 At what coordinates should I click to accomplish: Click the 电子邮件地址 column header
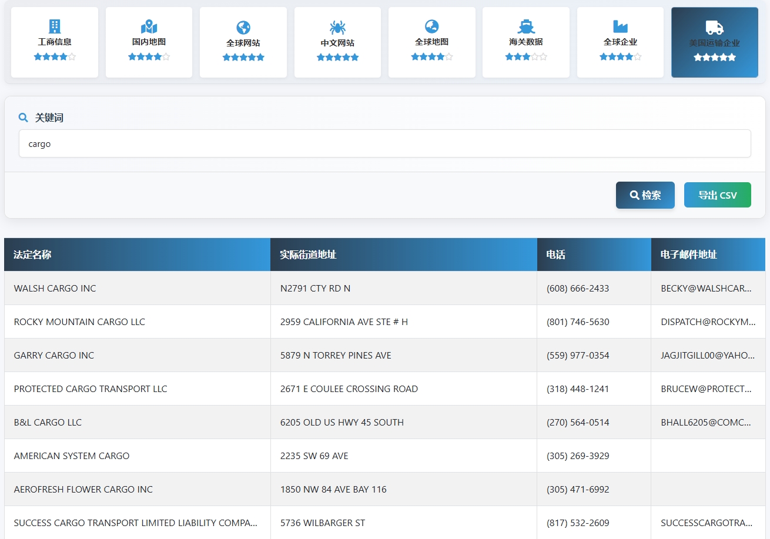(708, 255)
